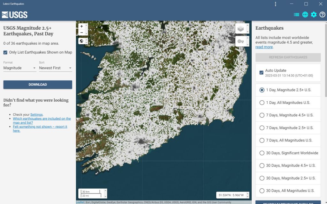
Task: Open the Settings link in sidebar
Action: click(x=36, y=115)
